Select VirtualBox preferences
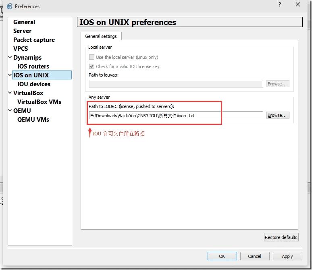Screen dimensions: 312x270 (x=28, y=93)
